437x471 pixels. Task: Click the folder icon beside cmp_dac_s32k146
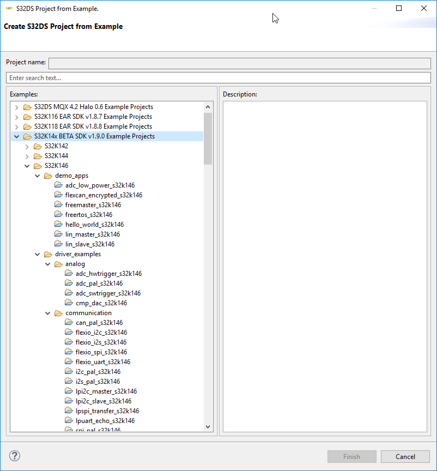[x=69, y=303]
